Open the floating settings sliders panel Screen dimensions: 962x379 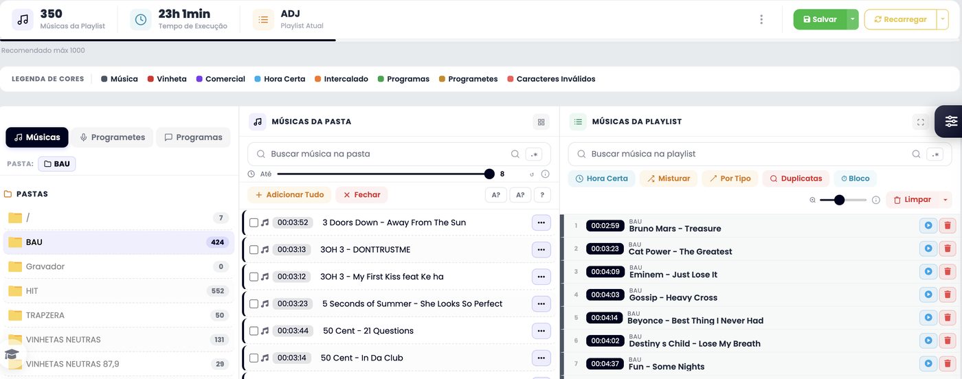coord(950,122)
